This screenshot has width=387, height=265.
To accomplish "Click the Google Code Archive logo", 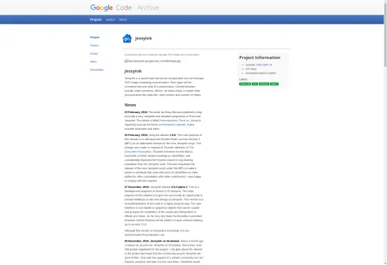I will [x=125, y=8].
